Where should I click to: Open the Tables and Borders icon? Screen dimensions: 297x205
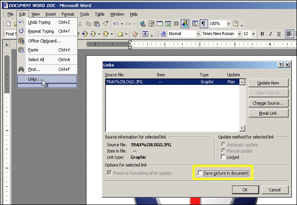point(152,24)
